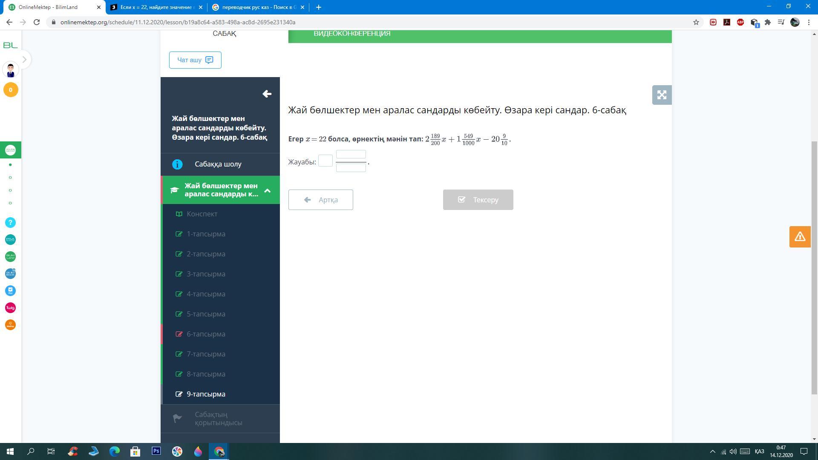Click the Артқа back button

tap(320, 200)
